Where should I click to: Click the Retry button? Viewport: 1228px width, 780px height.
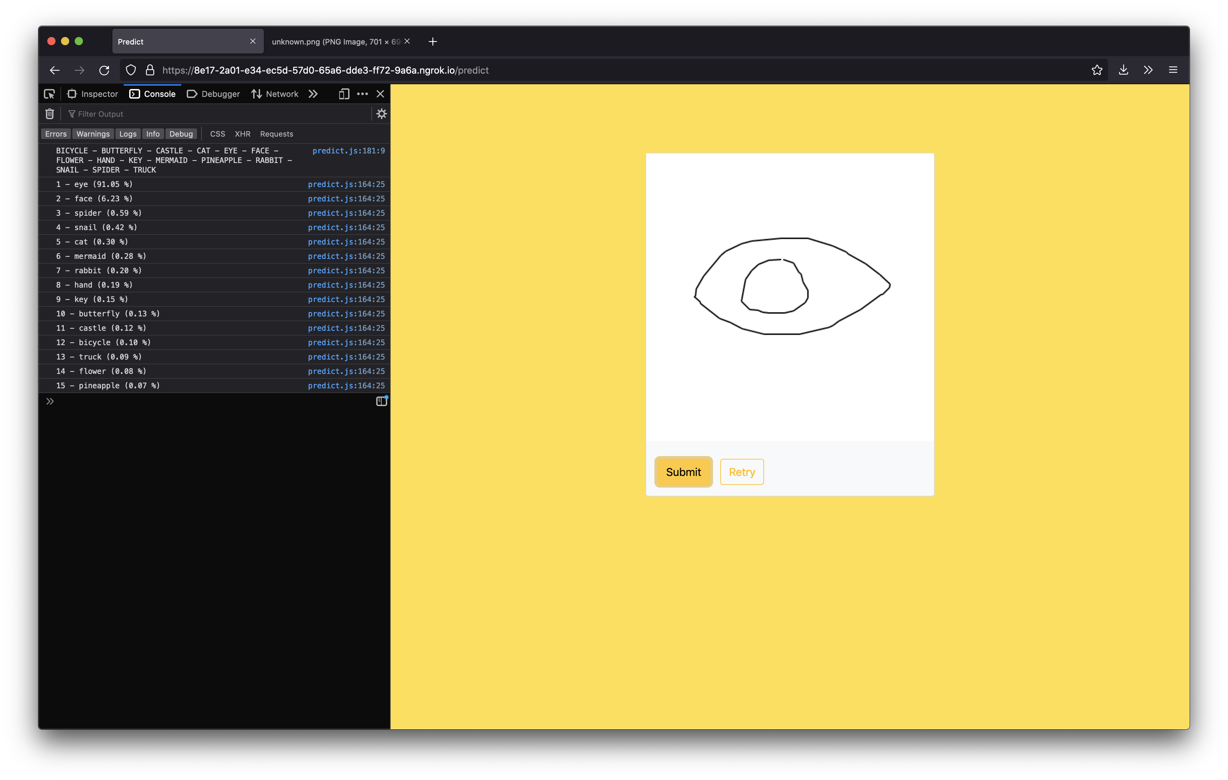coord(741,472)
